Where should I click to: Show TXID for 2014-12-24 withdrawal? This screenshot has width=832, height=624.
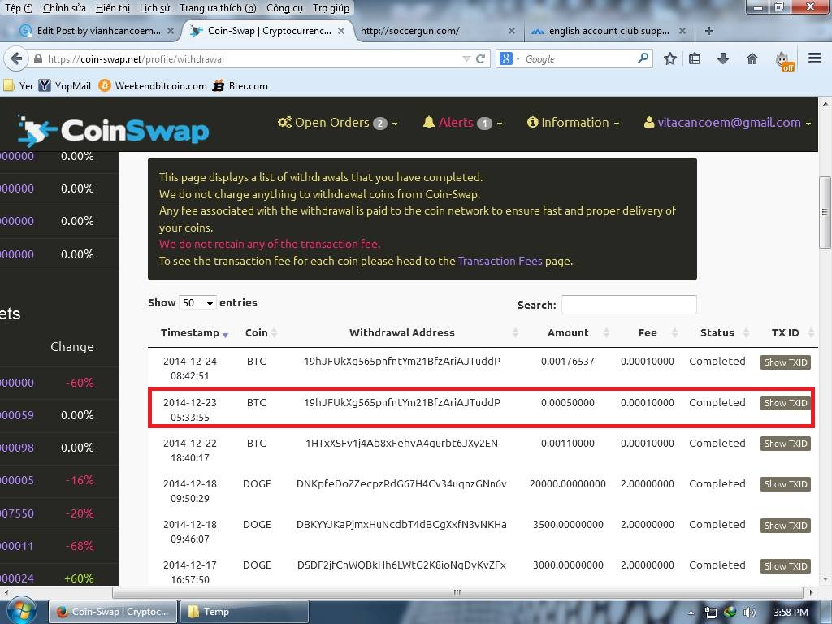click(786, 362)
